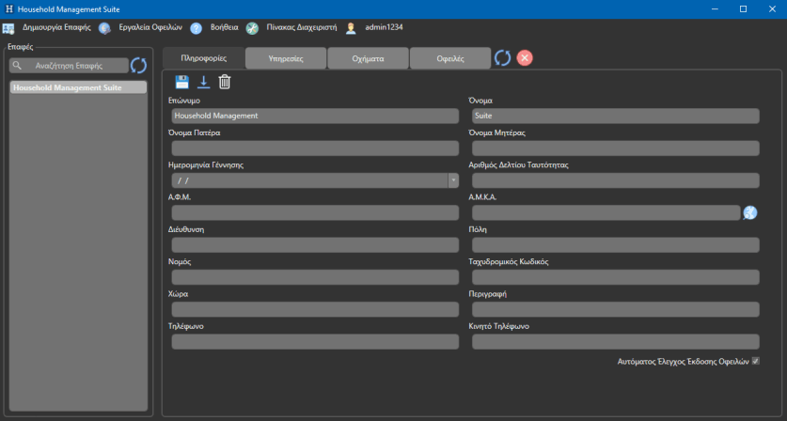Click the H application logo in title bar

point(9,9)
